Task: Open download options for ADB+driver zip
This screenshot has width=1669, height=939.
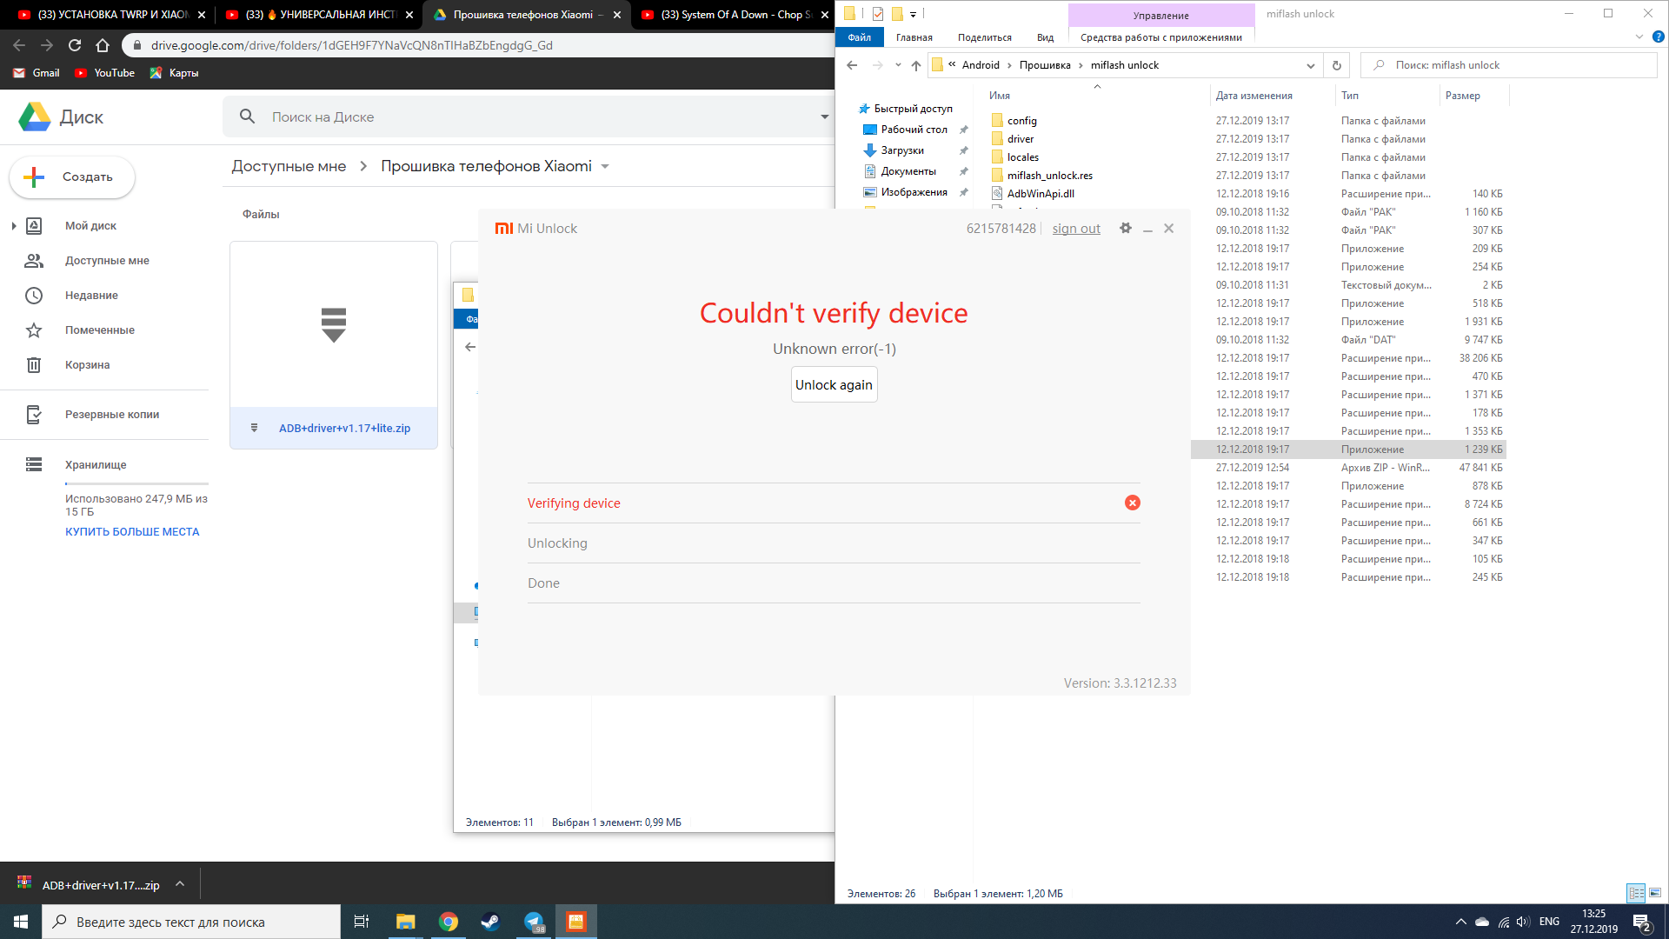Action: [x=180, y=884]
